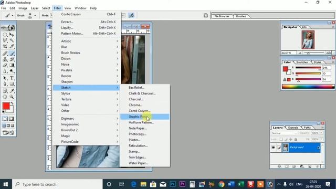Select the Zoom tool
Image resolution: width=336 pixels, height=189 pixels.
(12, 97)
